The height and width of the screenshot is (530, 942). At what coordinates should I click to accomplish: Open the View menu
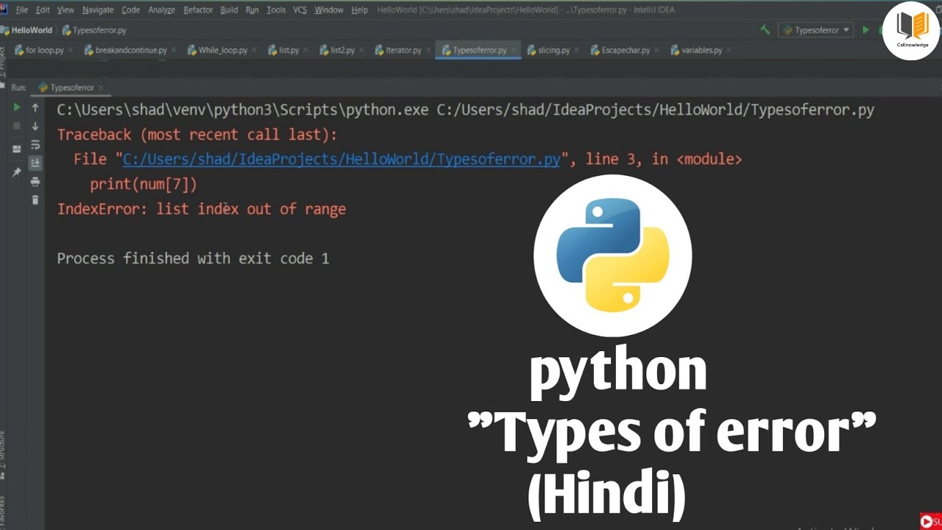coord(65,10)
